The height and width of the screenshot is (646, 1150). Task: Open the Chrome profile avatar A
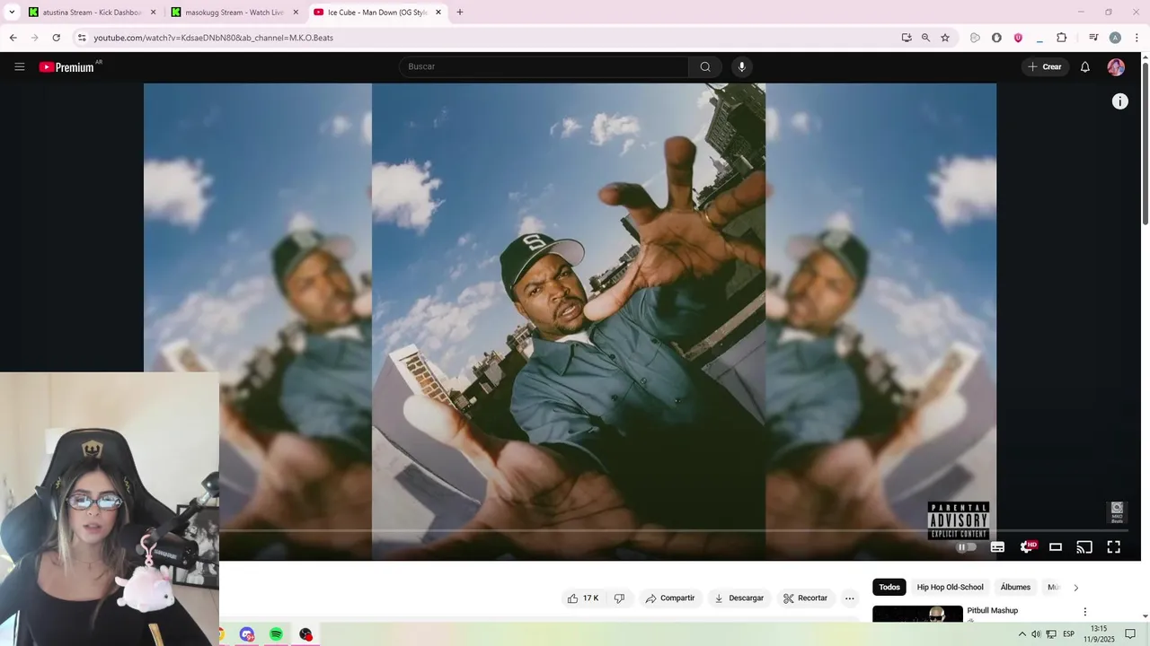1115,38
